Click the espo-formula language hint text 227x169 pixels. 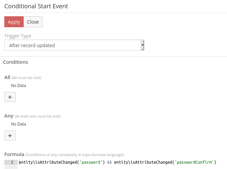click(74, 155)
